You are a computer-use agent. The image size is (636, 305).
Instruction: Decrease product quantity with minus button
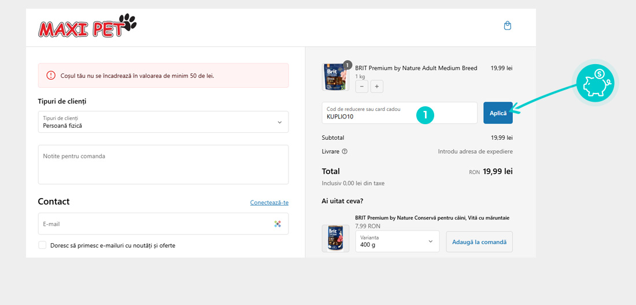pyautogui.click(x=362, y=87)
